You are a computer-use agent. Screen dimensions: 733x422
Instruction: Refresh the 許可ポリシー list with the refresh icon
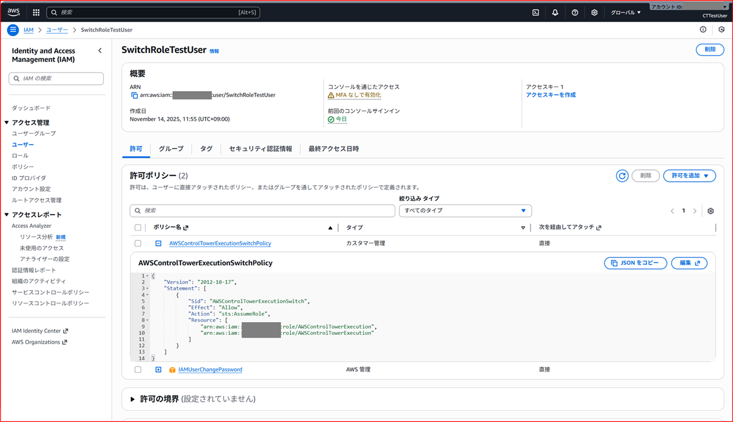click(x=621, y=175)
